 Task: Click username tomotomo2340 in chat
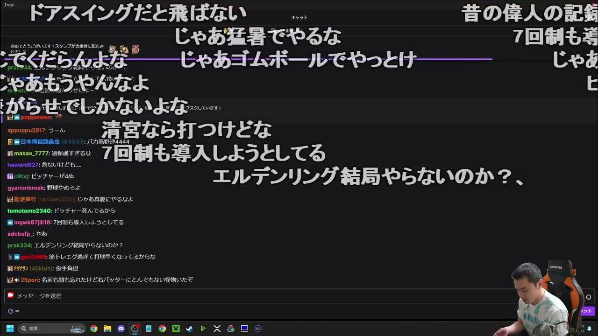tap(29, 210)
